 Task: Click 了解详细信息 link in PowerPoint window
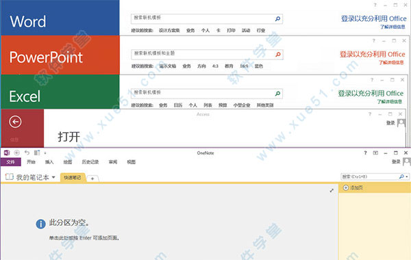coord(391,62)
